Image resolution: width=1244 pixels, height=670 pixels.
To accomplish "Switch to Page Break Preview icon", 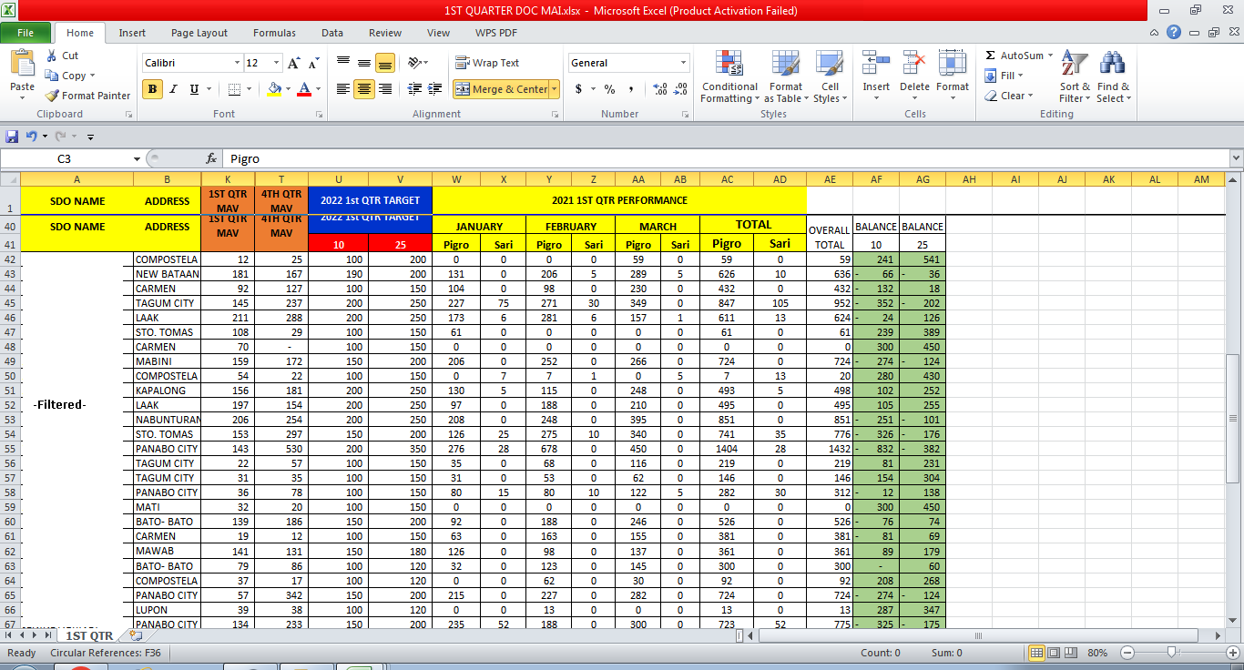I will click(x=1070, y=653).
